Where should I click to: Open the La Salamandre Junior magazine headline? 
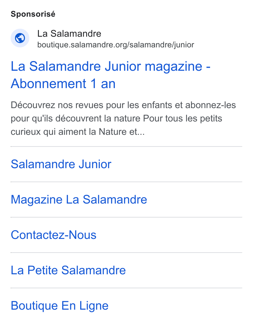(111, 75)
